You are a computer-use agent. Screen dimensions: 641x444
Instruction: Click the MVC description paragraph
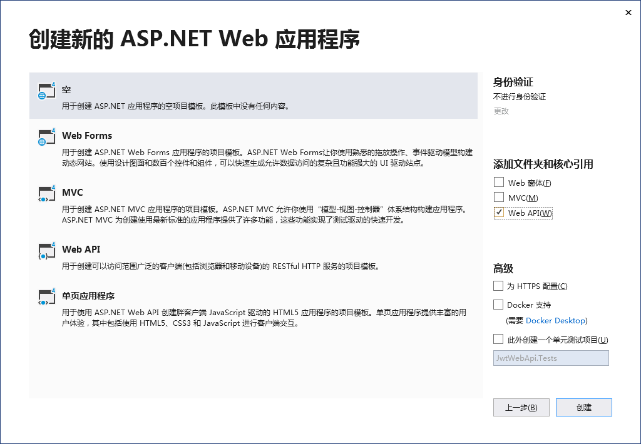pos(265,214)
